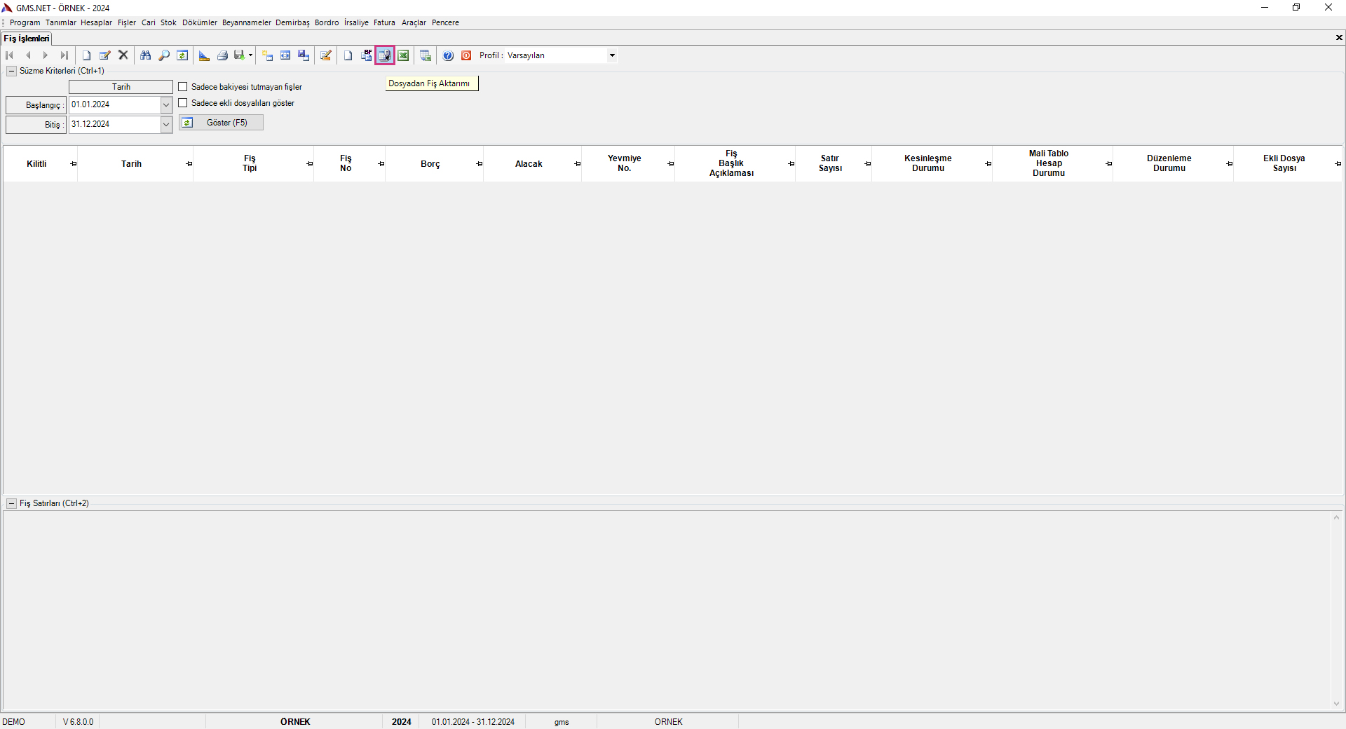Pin the Tarih grid column
This screenshot has width=1346, height=729.
(189, 164)
